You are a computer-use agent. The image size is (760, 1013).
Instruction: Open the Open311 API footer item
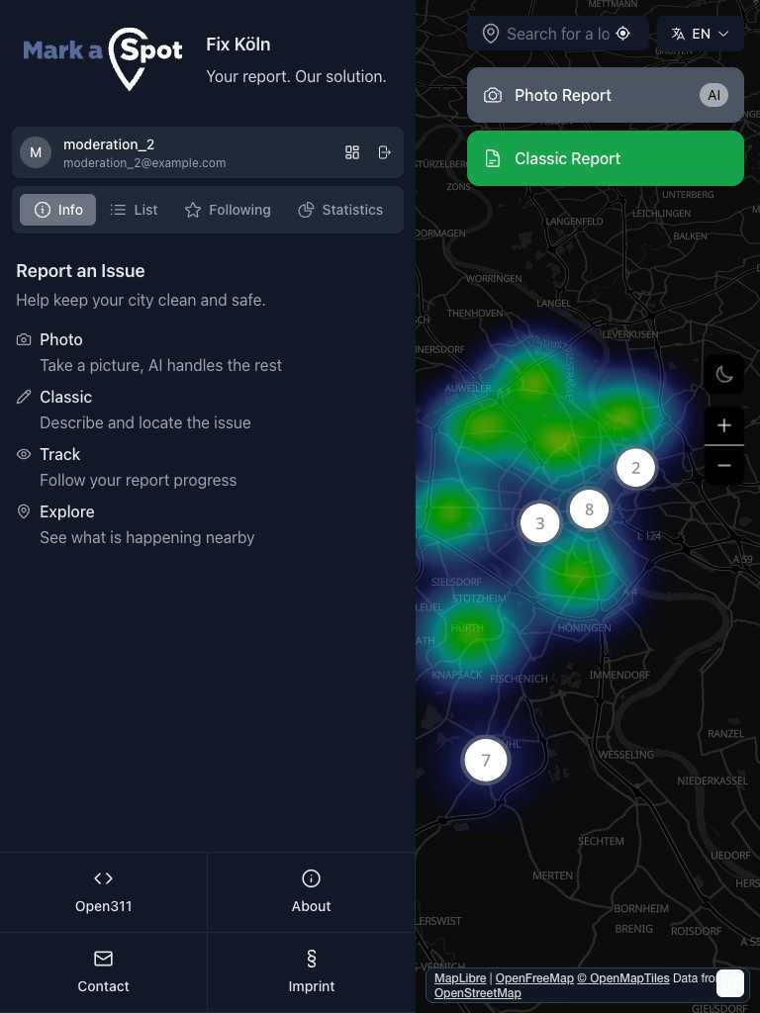(104, 891)
